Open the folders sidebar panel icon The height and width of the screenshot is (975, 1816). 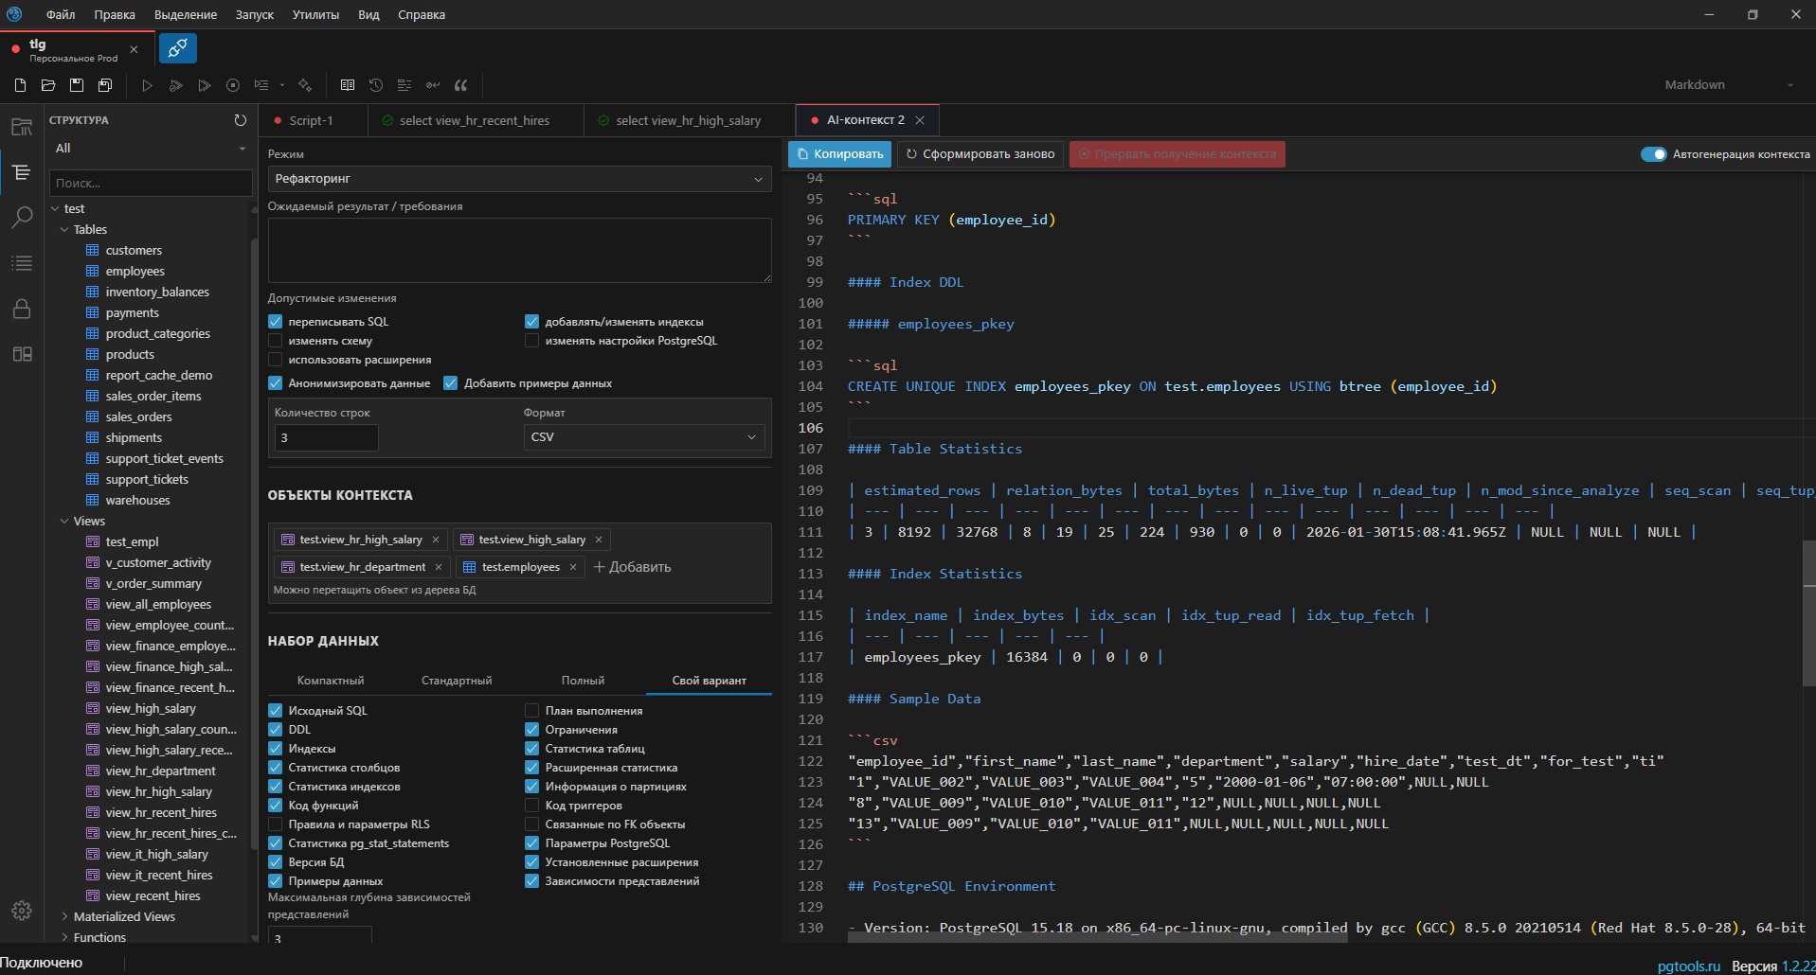tap(22, 127)
